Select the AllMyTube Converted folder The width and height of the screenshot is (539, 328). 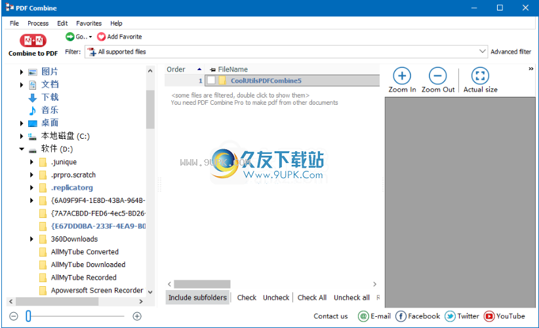click(85, 252)
